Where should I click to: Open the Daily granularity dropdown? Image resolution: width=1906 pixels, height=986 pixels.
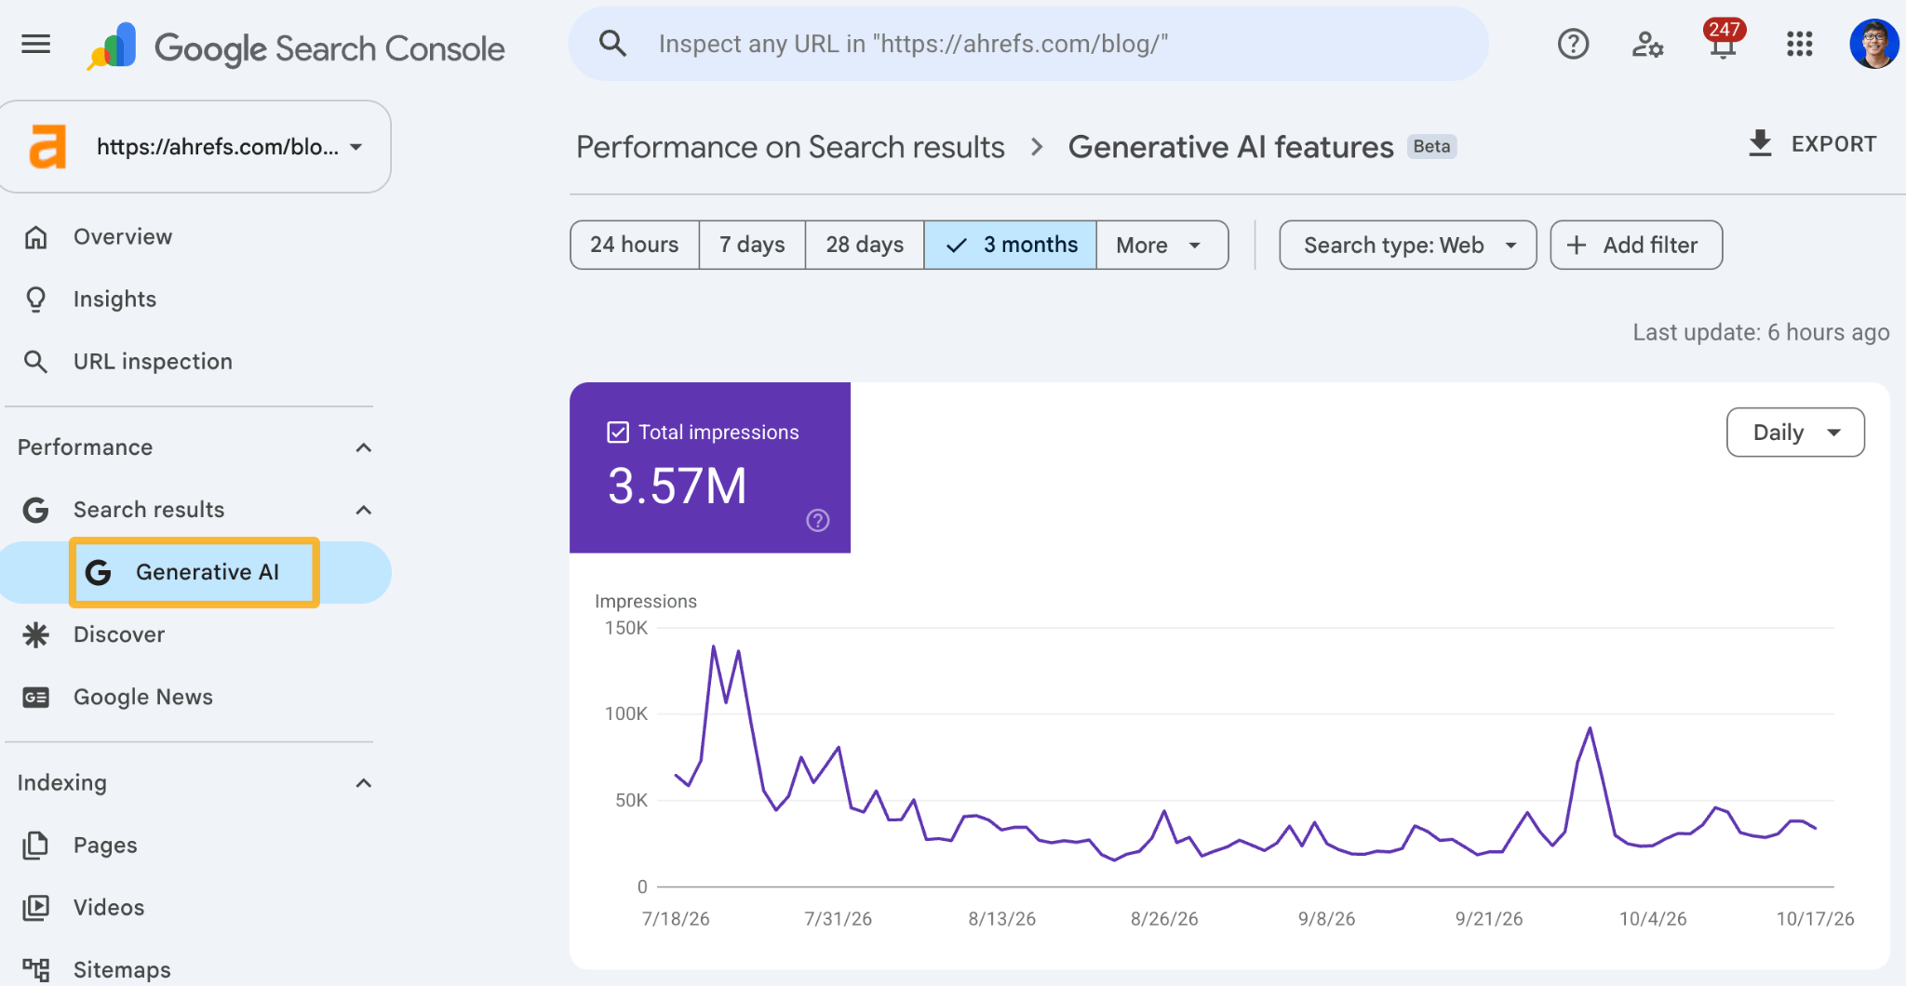(1795, 432)
